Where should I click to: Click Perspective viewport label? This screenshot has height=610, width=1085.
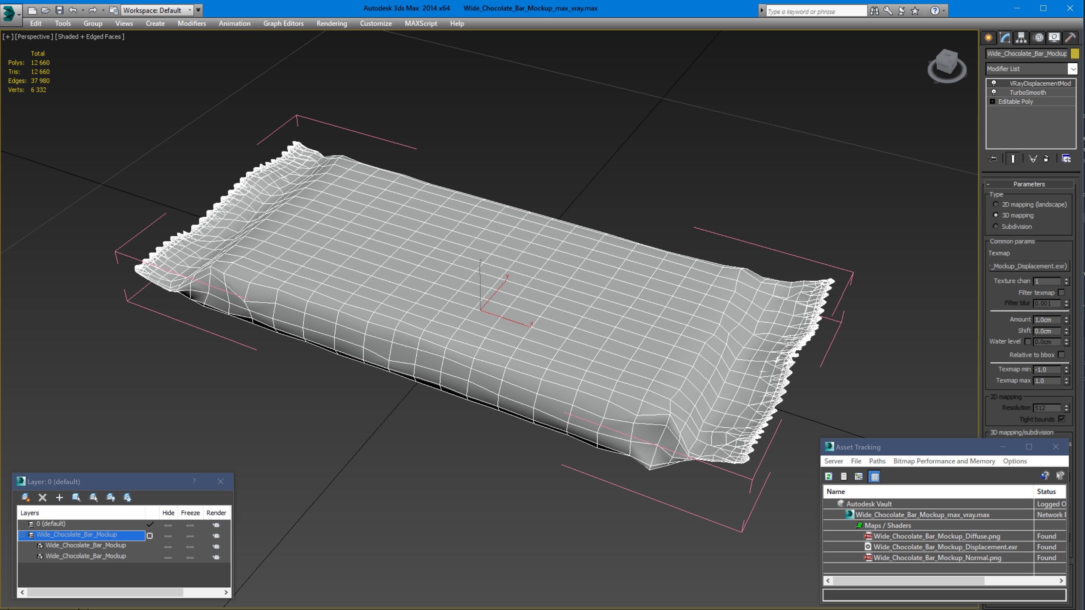(34, 37)
